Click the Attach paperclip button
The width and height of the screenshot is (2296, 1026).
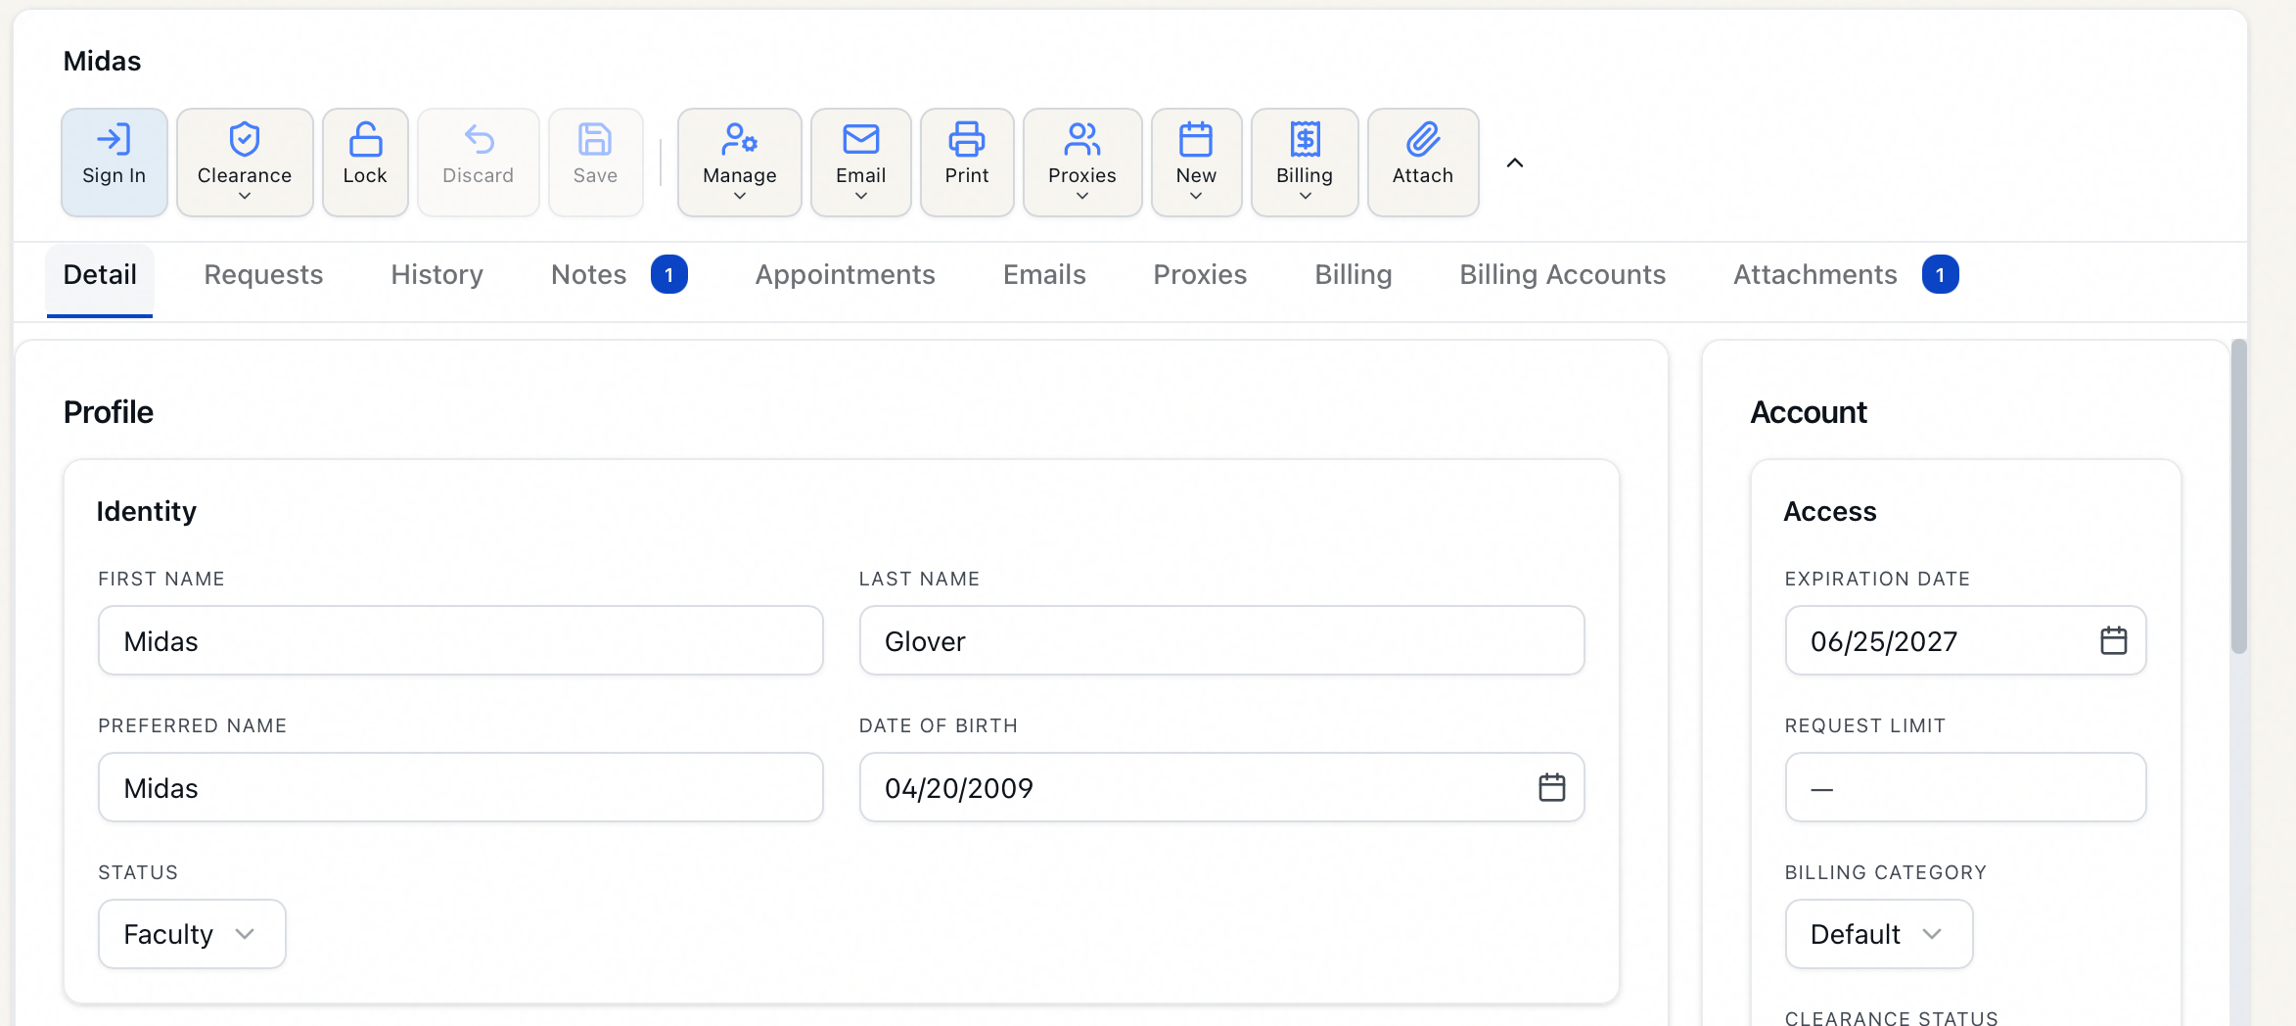coord(1423,162)
